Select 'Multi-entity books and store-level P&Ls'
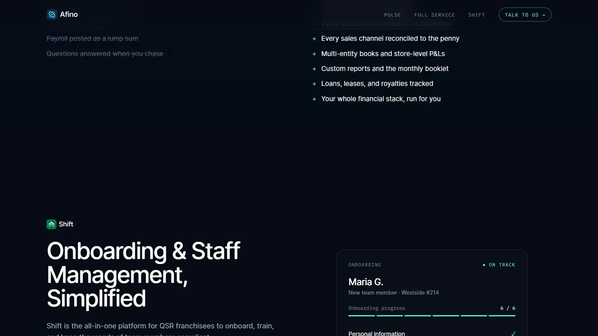Viewport: 598px width, 336px height. pyautogui.click(x=383, y=54)
